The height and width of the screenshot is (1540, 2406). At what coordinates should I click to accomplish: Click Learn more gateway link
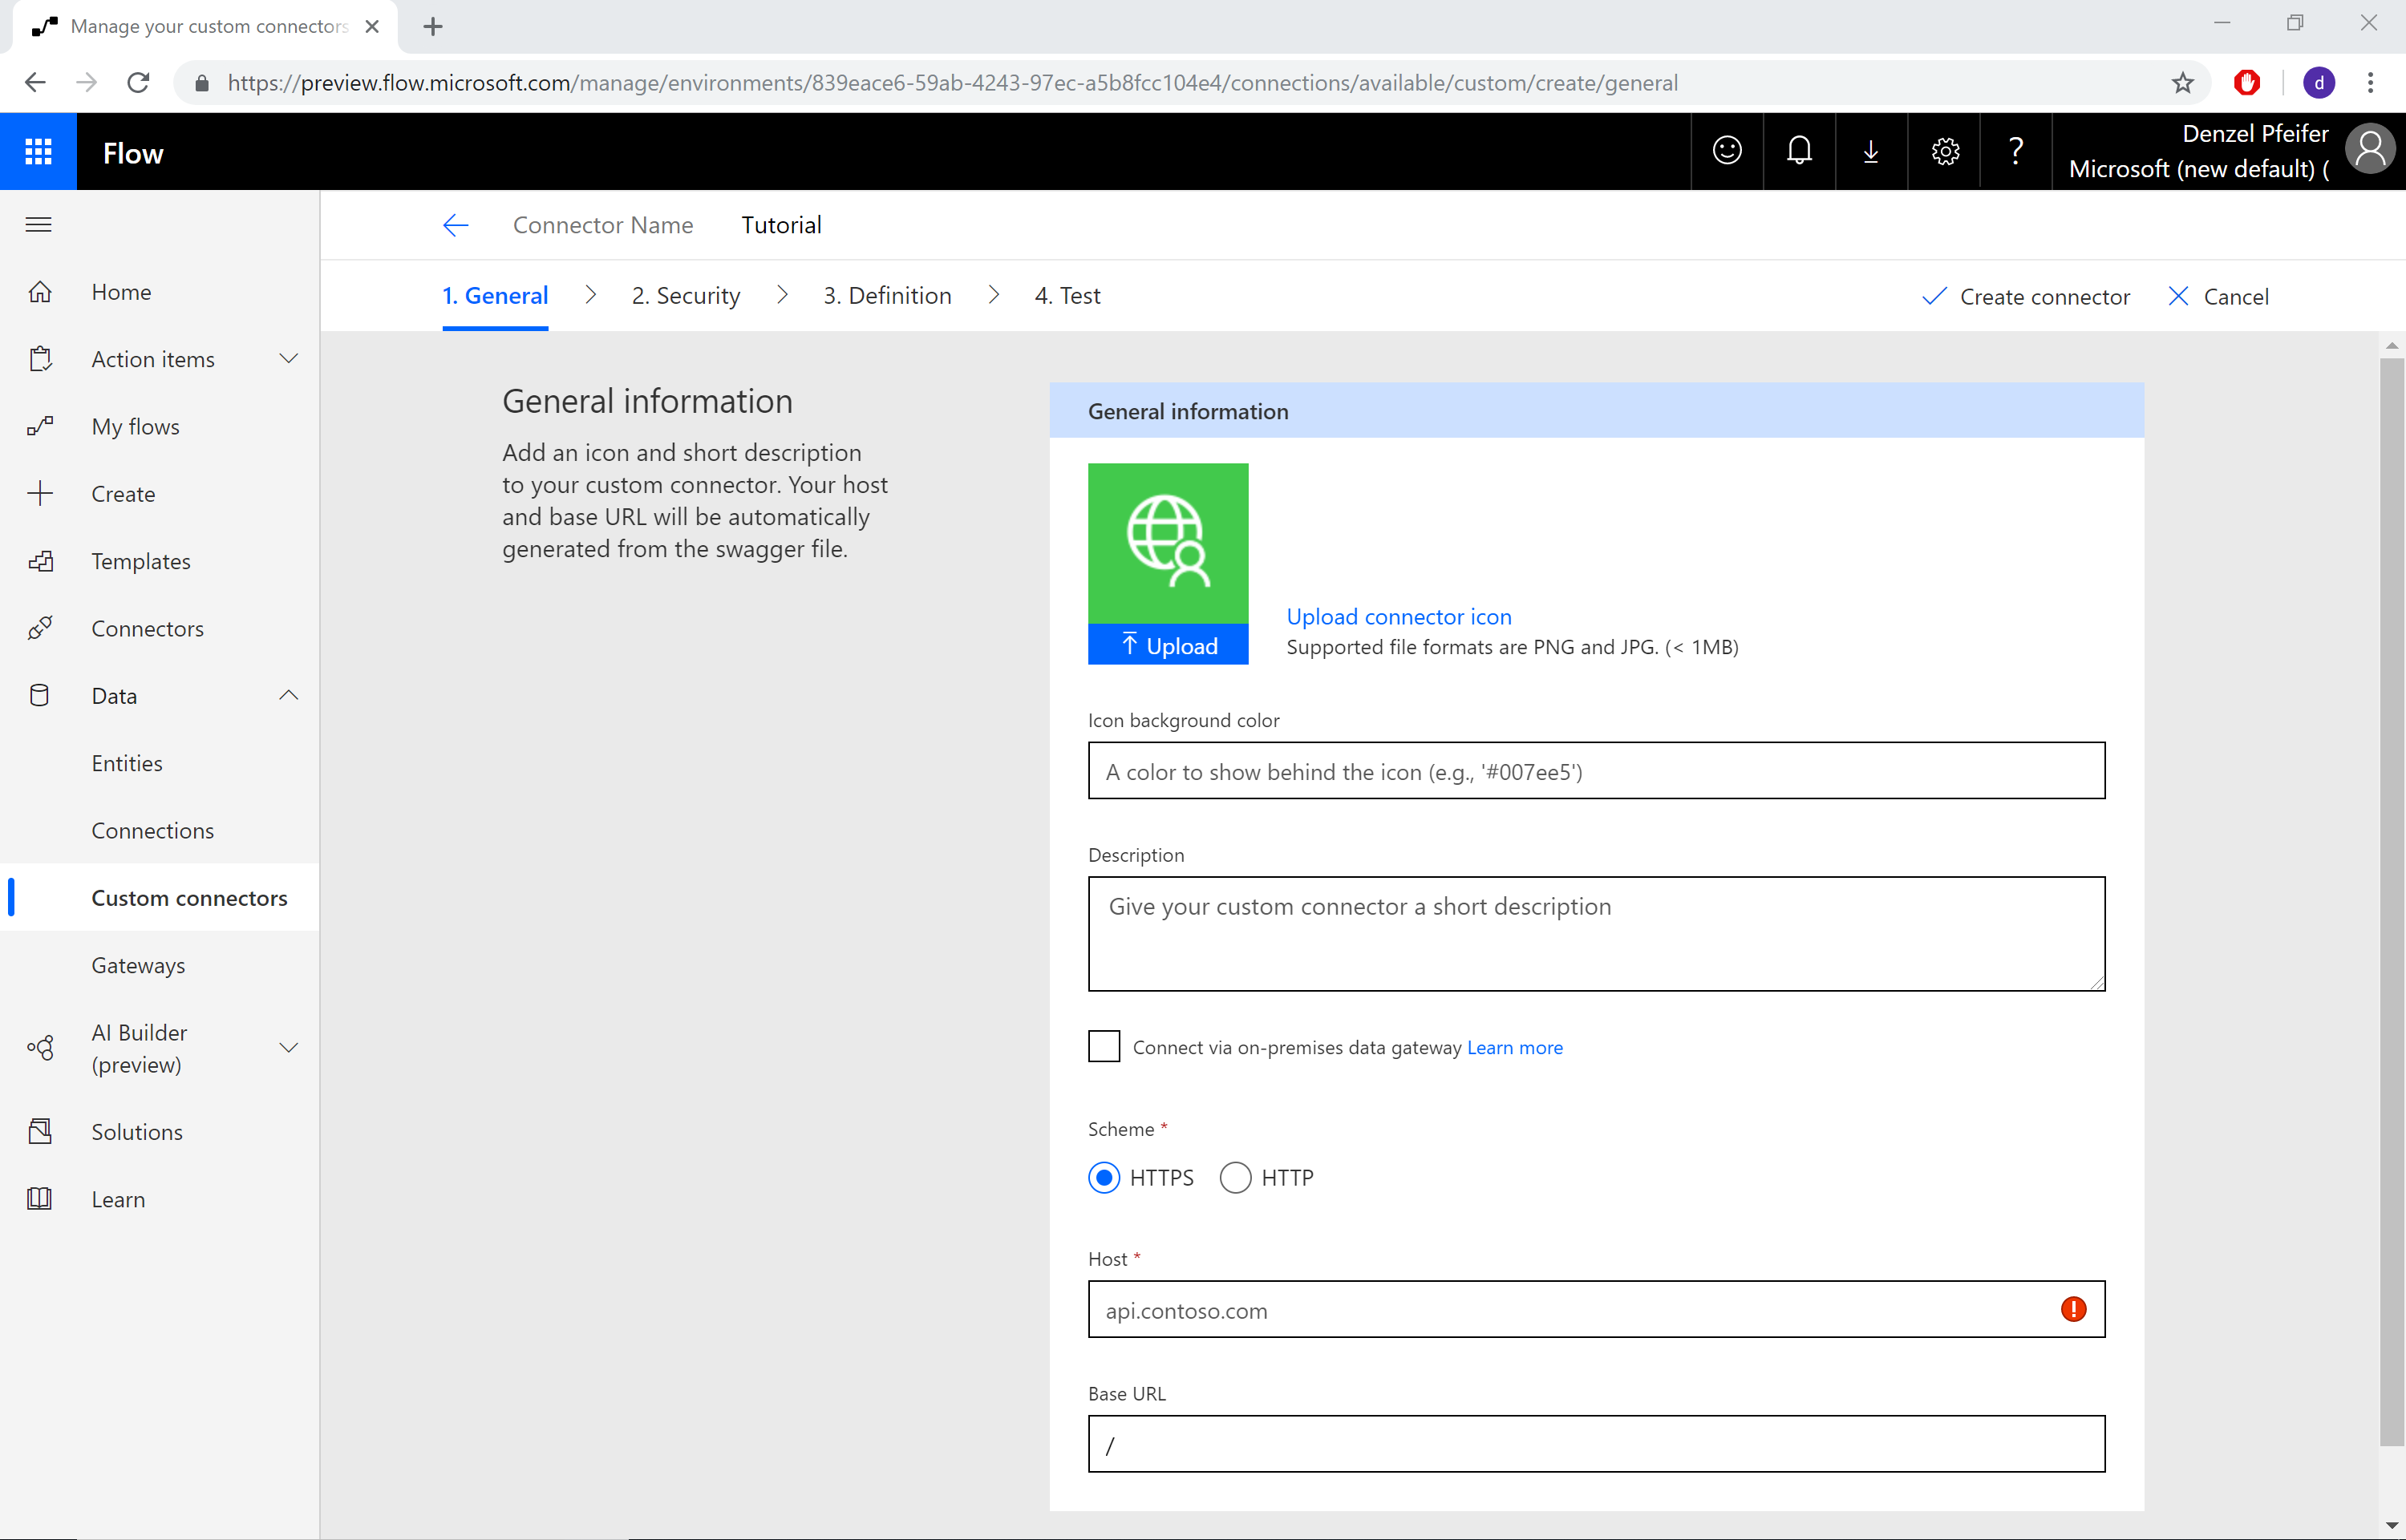point(1513,1046)
